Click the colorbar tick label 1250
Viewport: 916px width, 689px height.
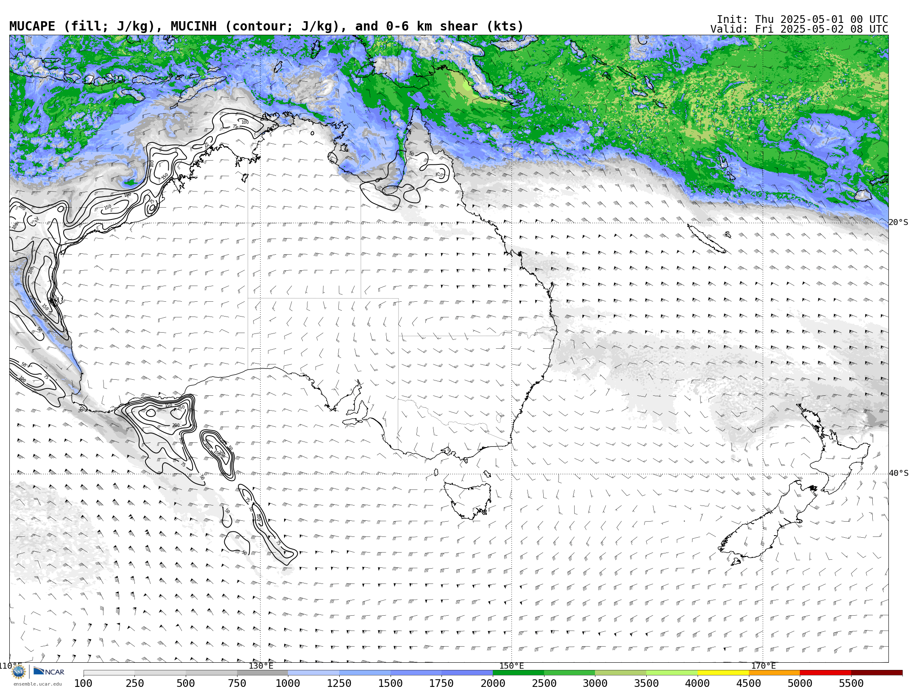tap(339, 683)
